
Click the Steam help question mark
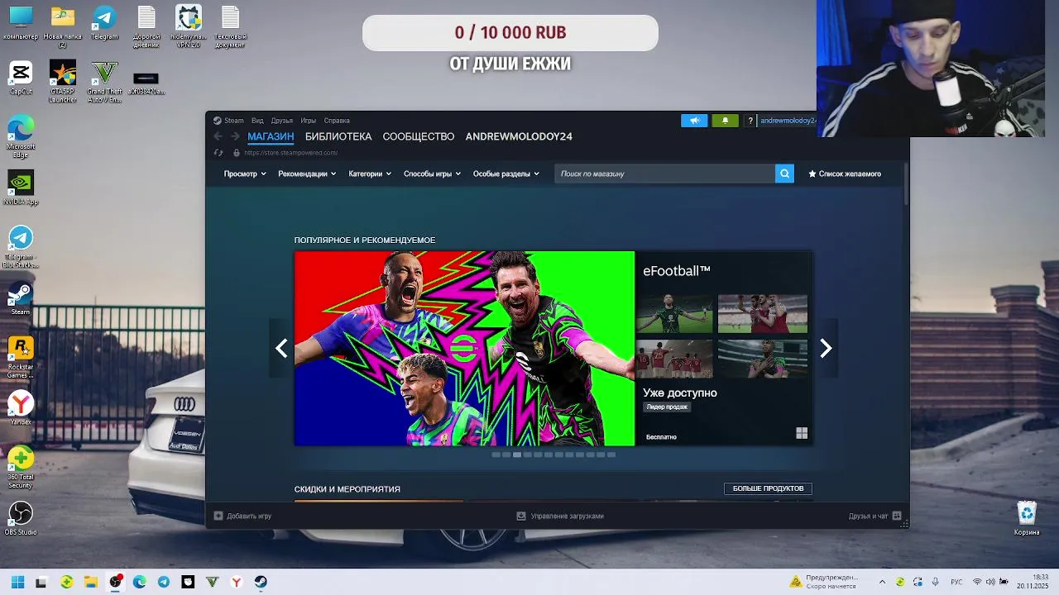750,121
